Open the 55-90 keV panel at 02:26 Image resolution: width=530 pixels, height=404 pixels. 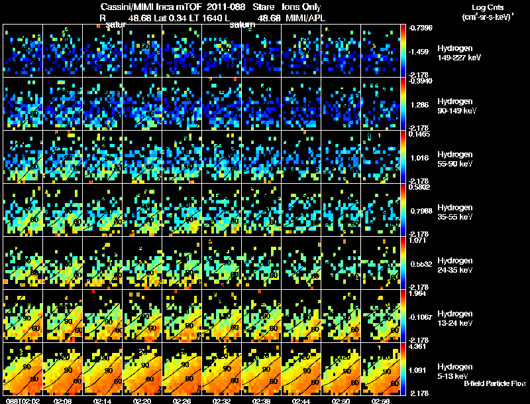tap(182, 157)
